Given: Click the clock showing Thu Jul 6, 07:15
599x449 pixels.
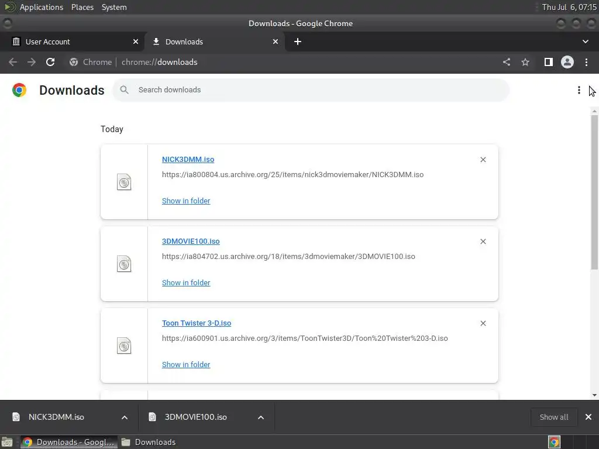Looking at the screenshot, I should pyautogui.click(x=569, y=7).
